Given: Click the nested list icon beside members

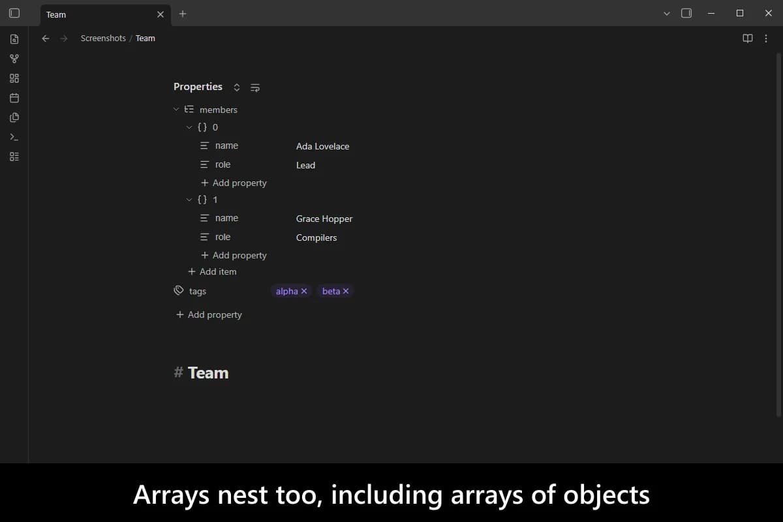Looking at the screenshot, I should click(x=189, y=110).
